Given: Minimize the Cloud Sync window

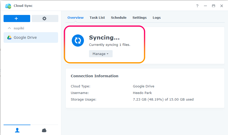Looking at the screenshot, I should coord(205,6).
